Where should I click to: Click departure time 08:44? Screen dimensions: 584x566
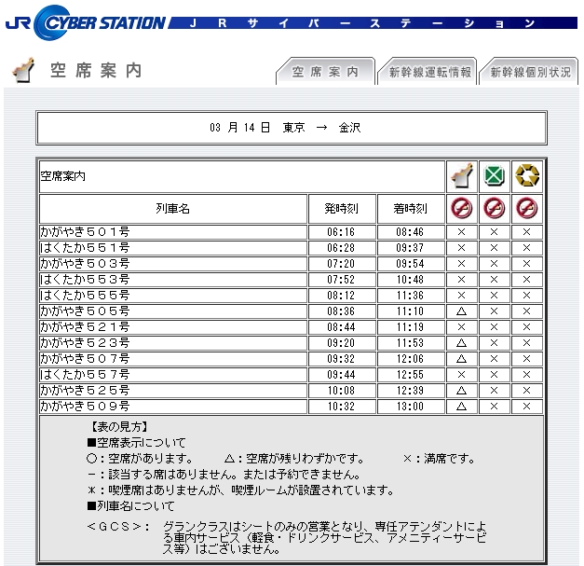click(x=341, y=327)
